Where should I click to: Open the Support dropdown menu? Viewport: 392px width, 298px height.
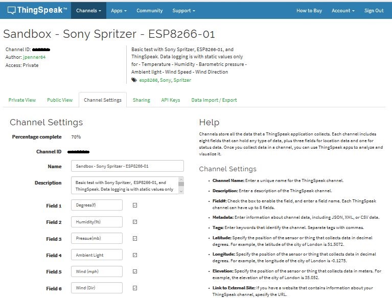(184, 11)
